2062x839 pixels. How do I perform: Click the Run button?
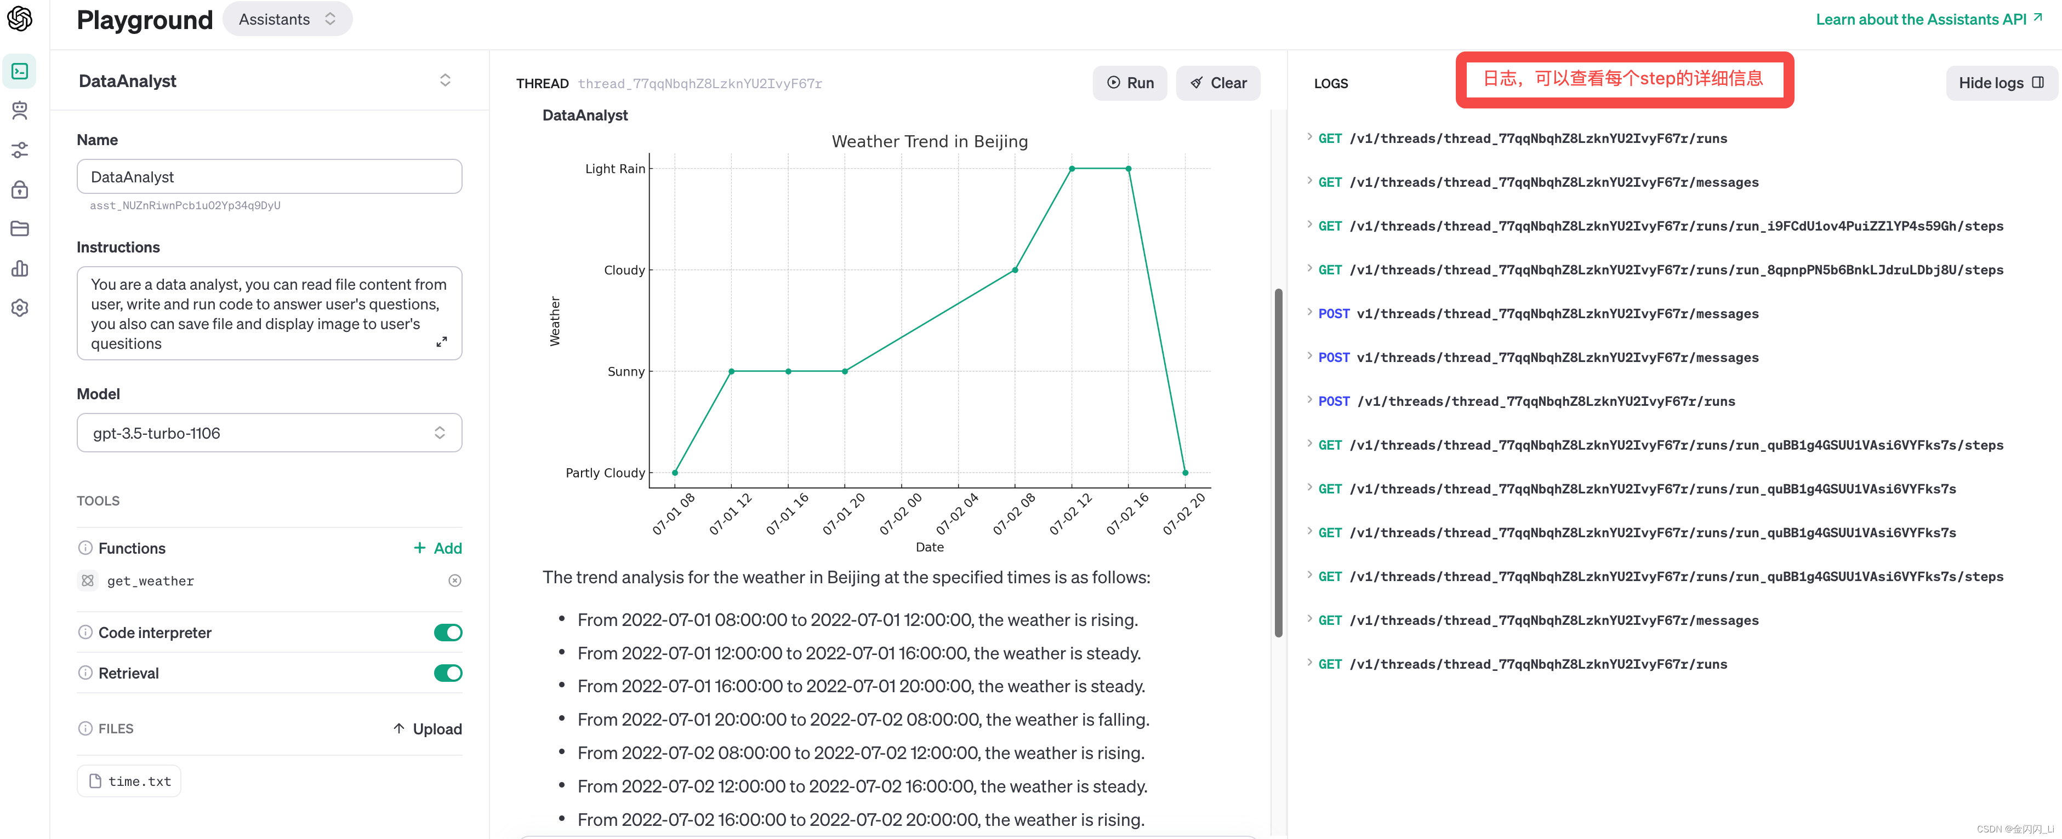click(1130, 83)
